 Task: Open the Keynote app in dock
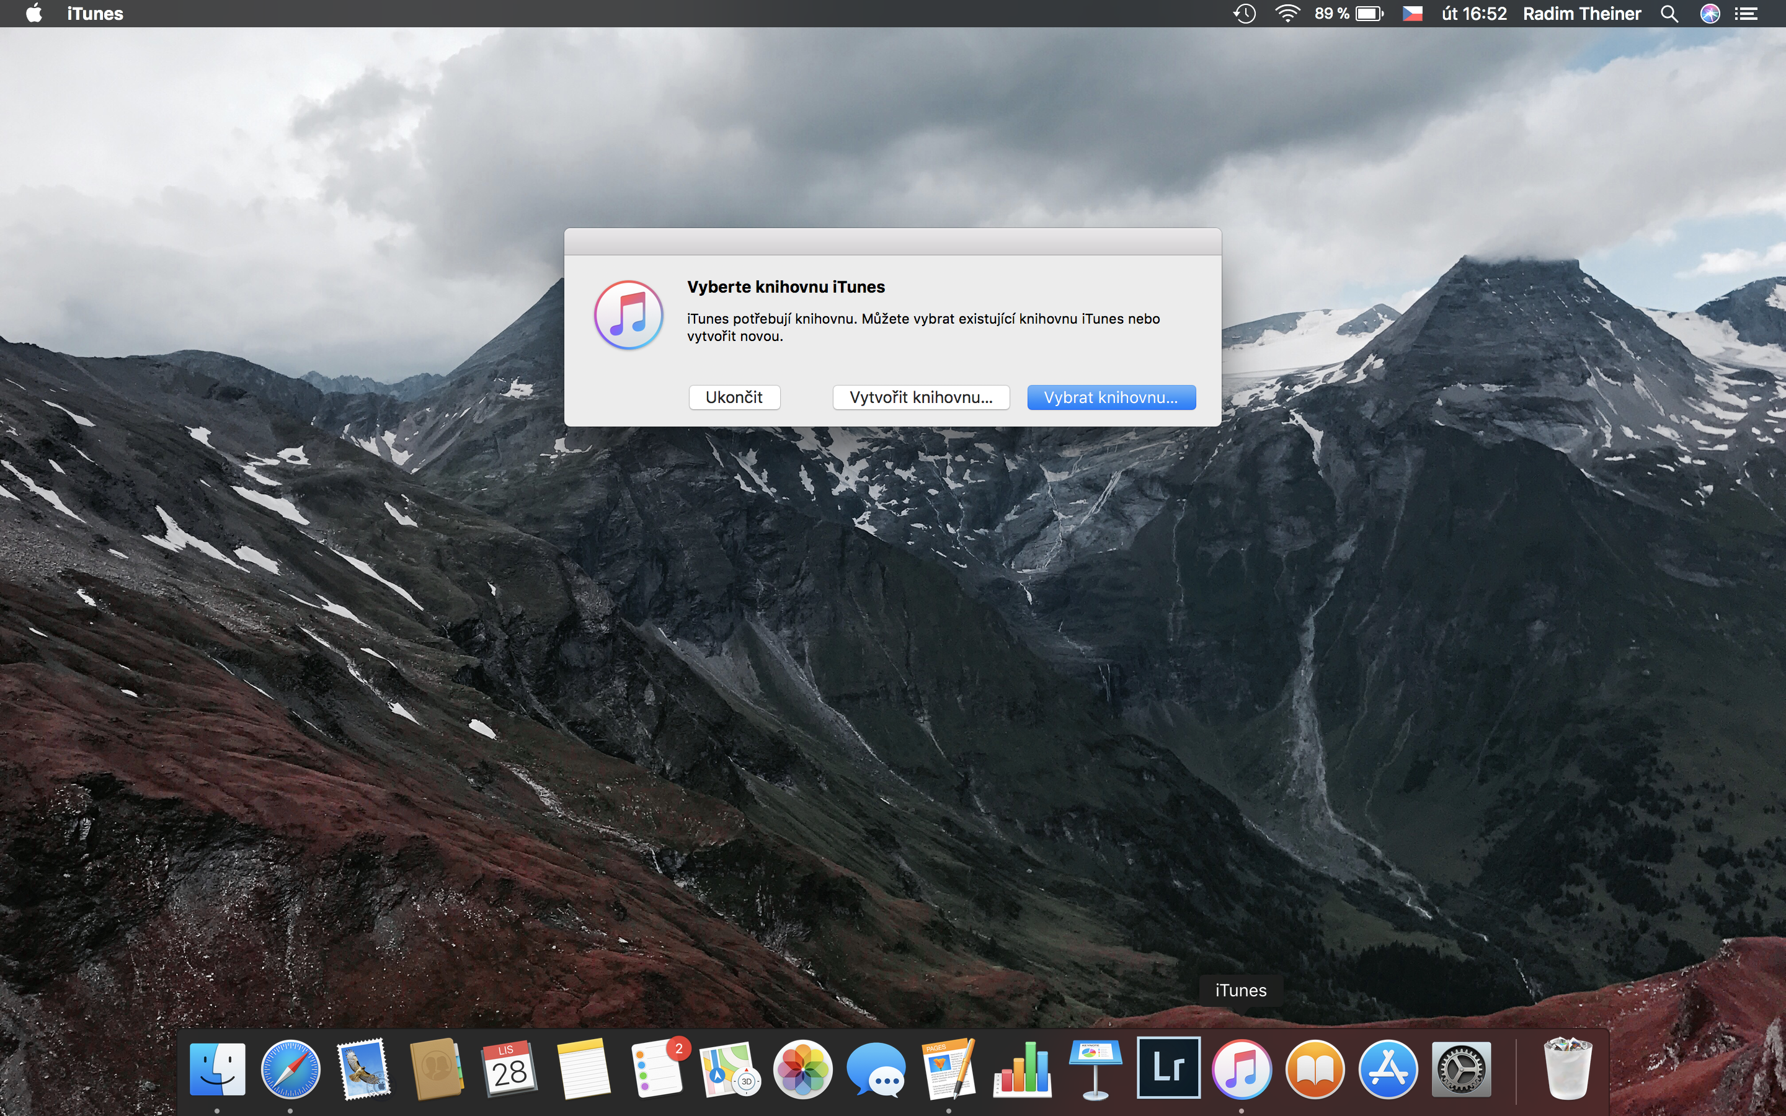click(1095, 1069)
